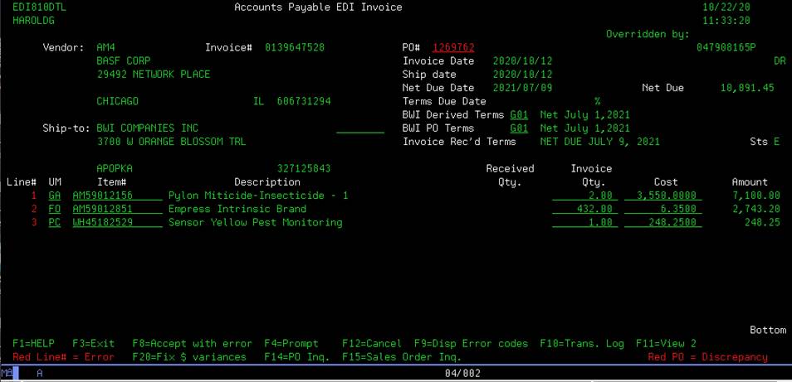Click the blank Ship-to entry field
Viewport: 792px width, 382px height.
pyautogui.click(x=360, y=128)
